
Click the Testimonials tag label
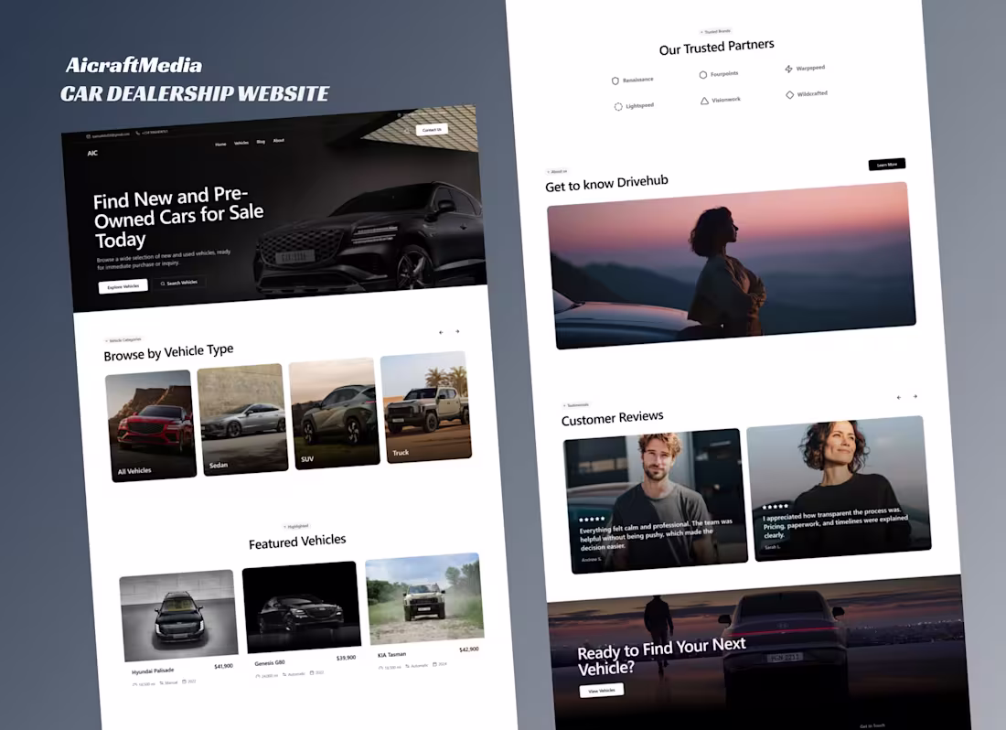[x=576, y=405]
